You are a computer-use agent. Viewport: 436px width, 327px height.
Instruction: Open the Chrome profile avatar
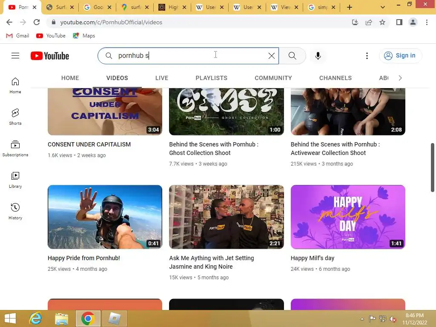[413, 22]
